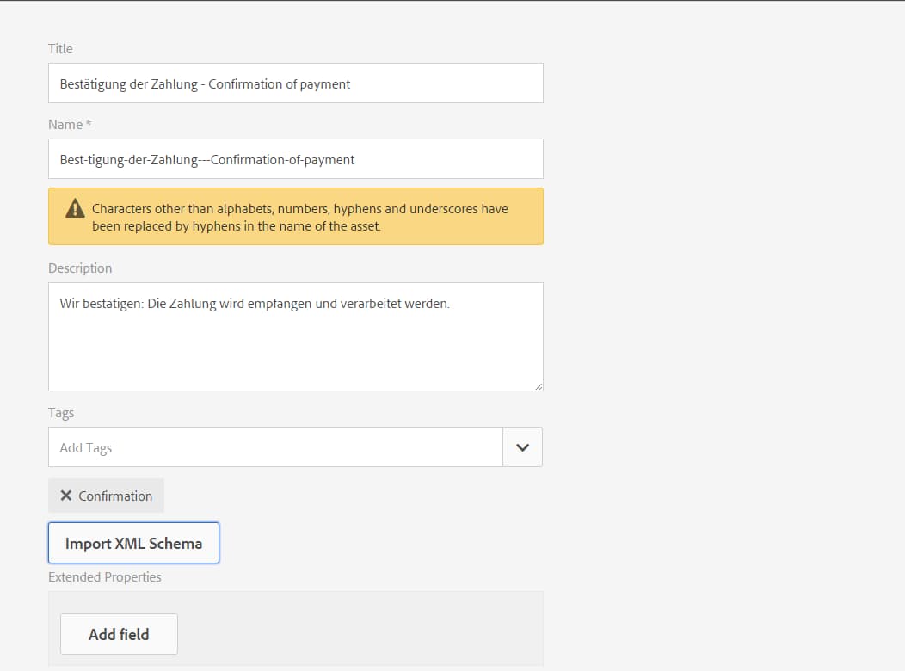Click the chevron icon beside Add Tags
Image resolution: width=905 pixels, height=671 pixels.
tap(522, 446)
